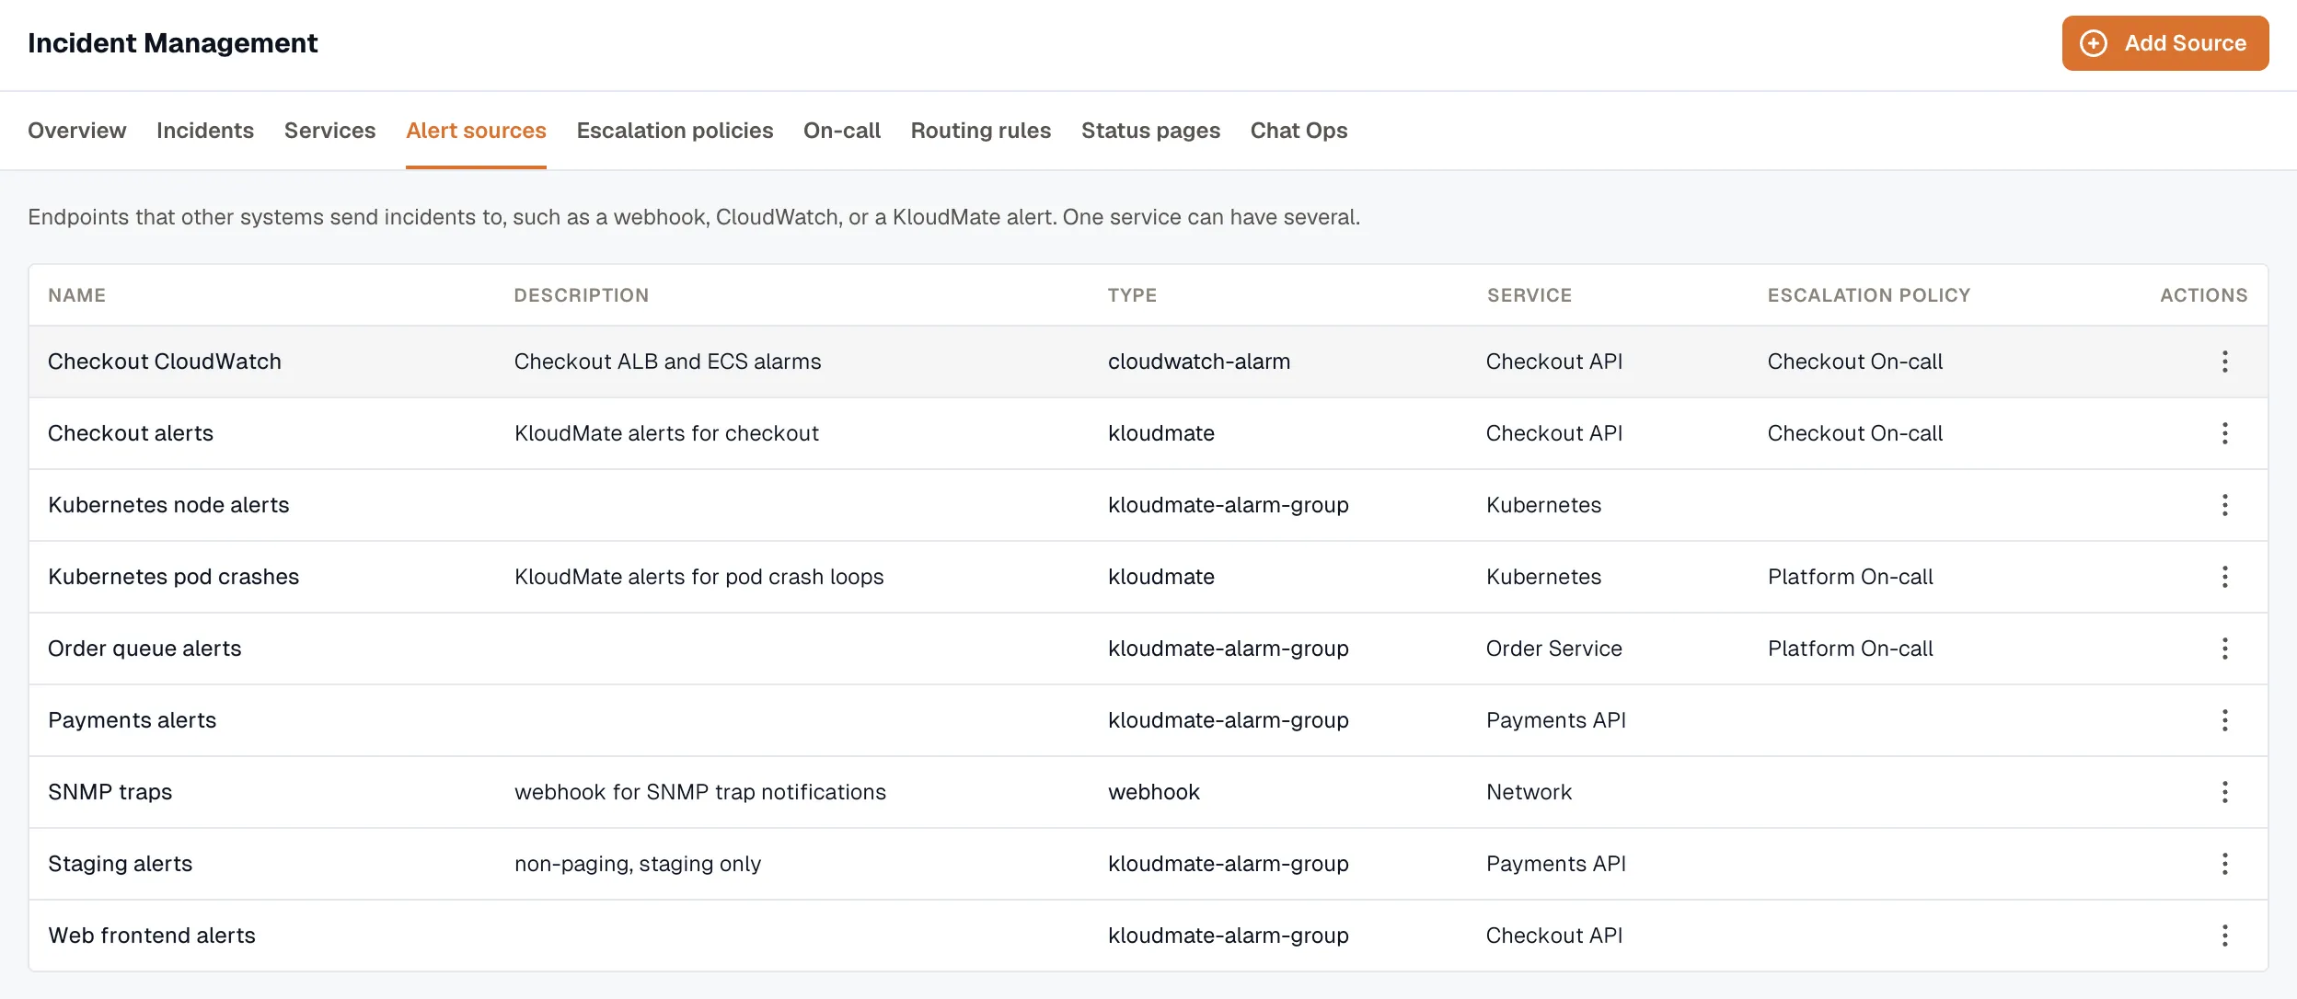Viewport: 2297px width, 999px height.
Task: Open actions menu for SNMP traps
Action: click(2224, 792)
